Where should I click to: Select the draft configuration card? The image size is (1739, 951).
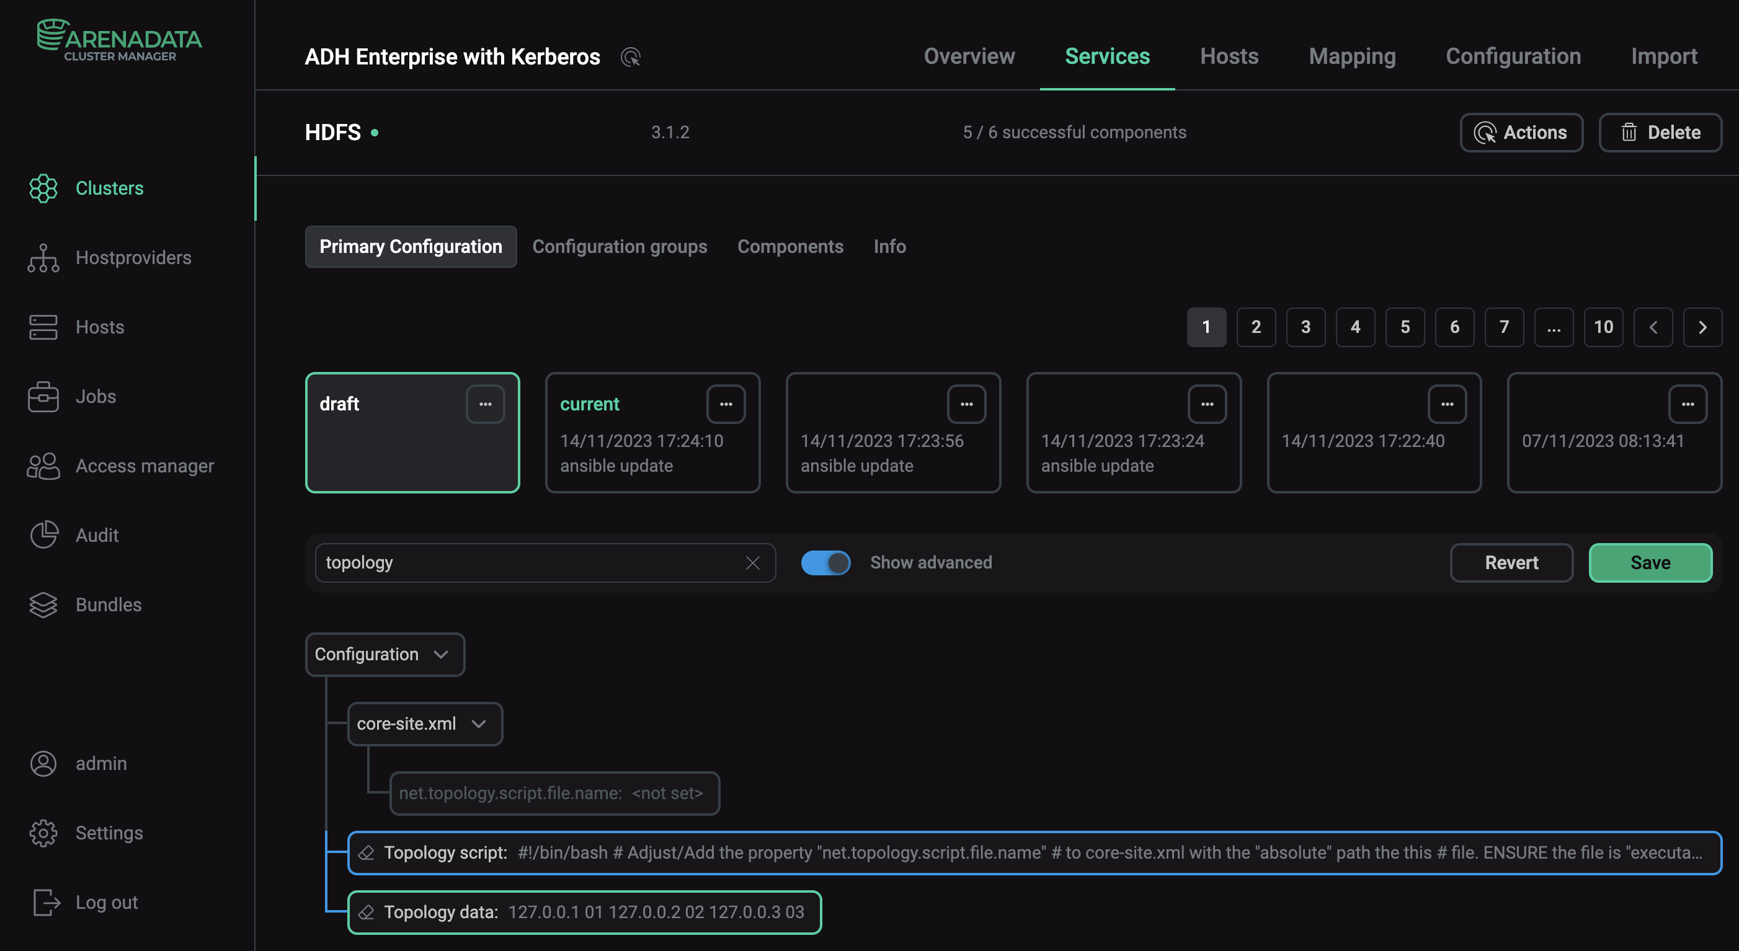pos(412,433)
